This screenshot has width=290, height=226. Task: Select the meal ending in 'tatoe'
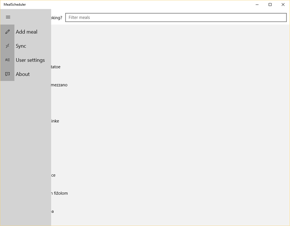tap(56, 67)
